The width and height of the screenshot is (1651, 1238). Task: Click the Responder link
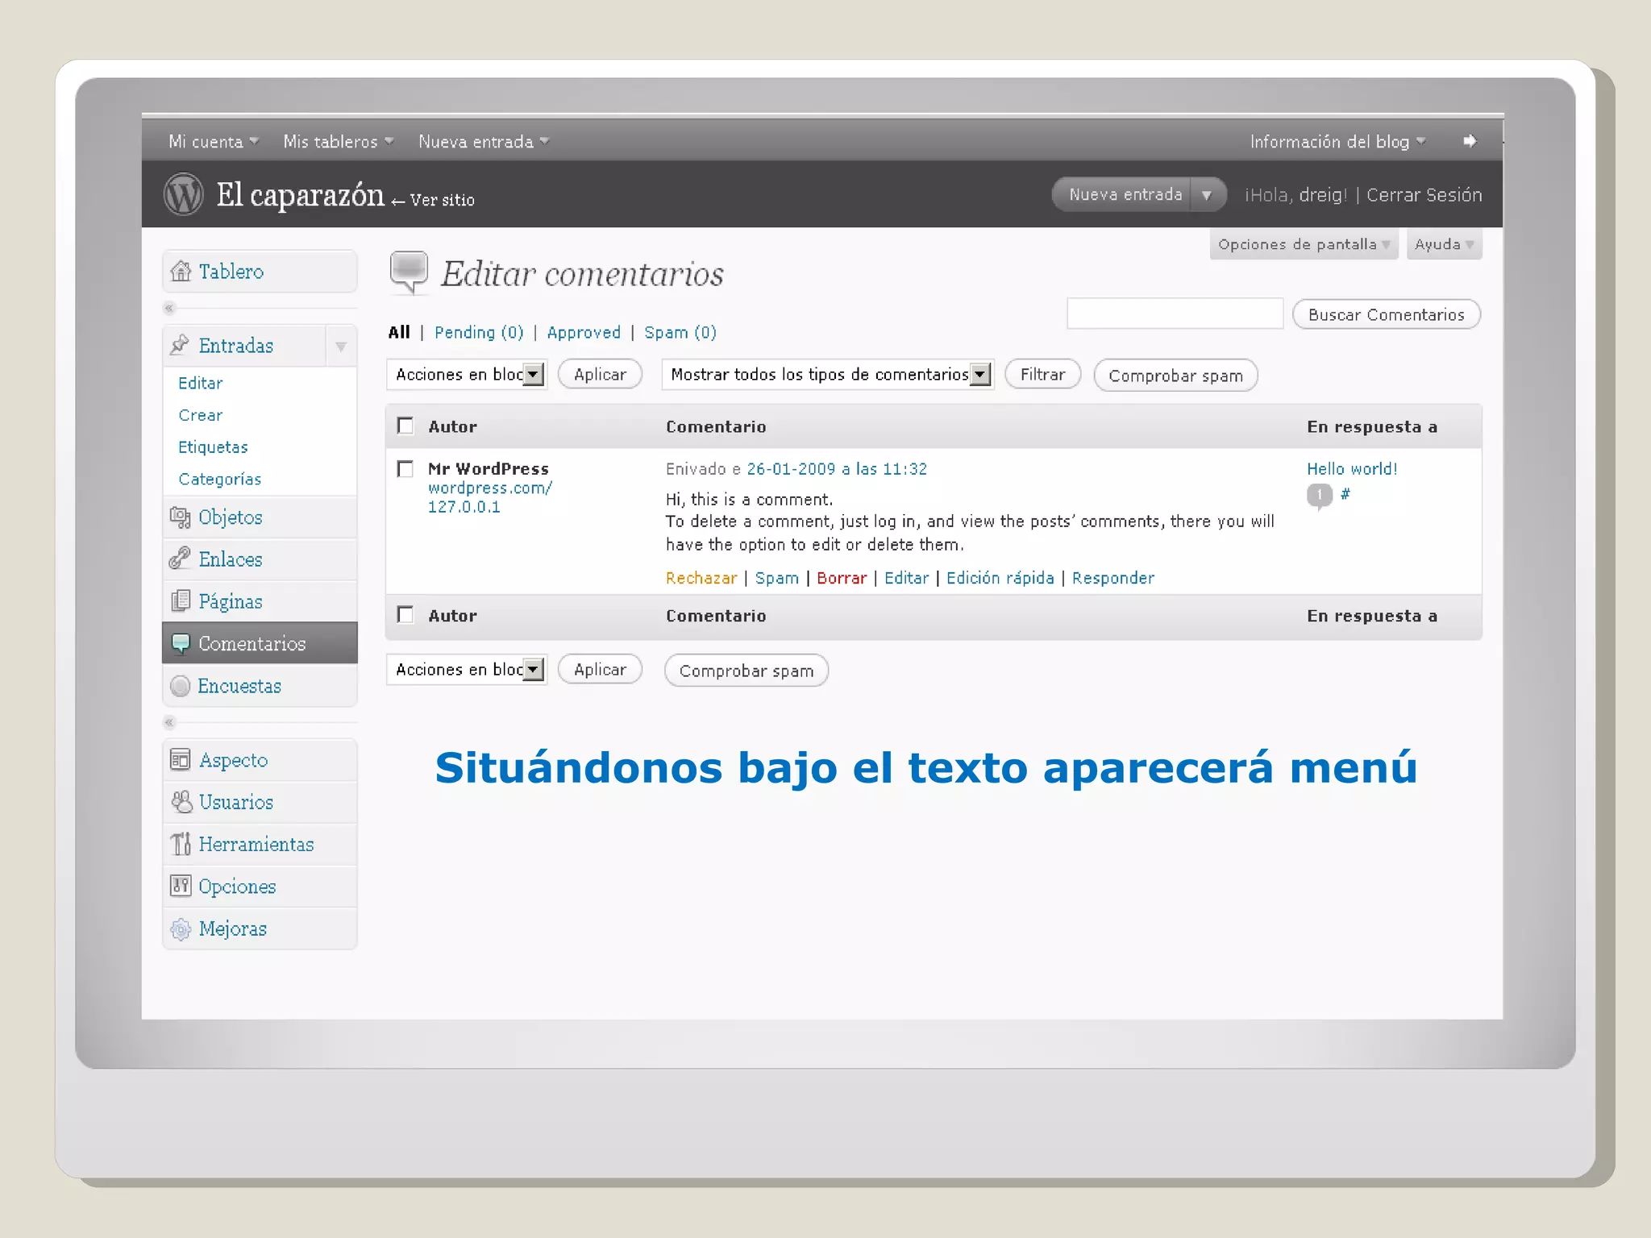(1113, 579)
